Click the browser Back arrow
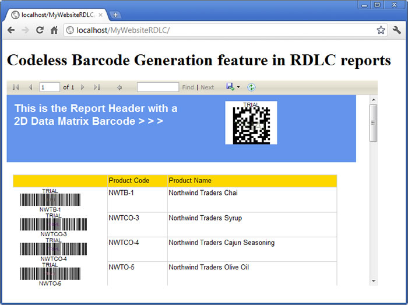Viewport: 408px width, 305px height. pyautogui.click(x=11, y=30)
